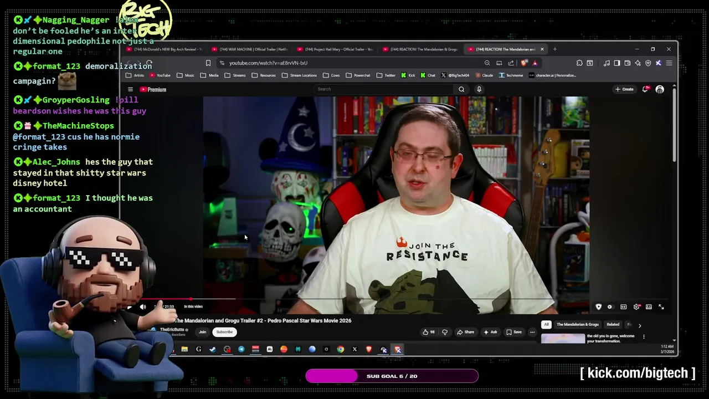Screen dimensions: 709x399
Task: Open the YouTube bookmark
Action: click(x=160, y=75)
